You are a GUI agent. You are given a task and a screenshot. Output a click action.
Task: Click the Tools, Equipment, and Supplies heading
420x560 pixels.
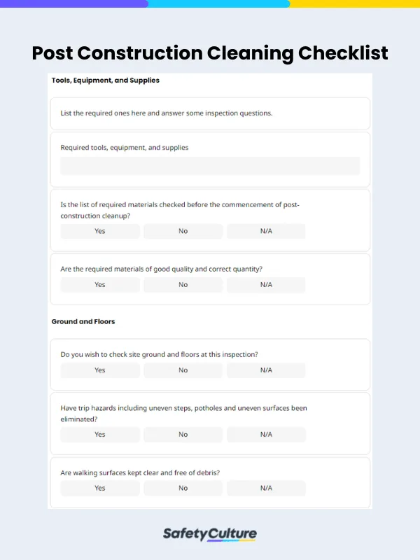tap(106, 80)
